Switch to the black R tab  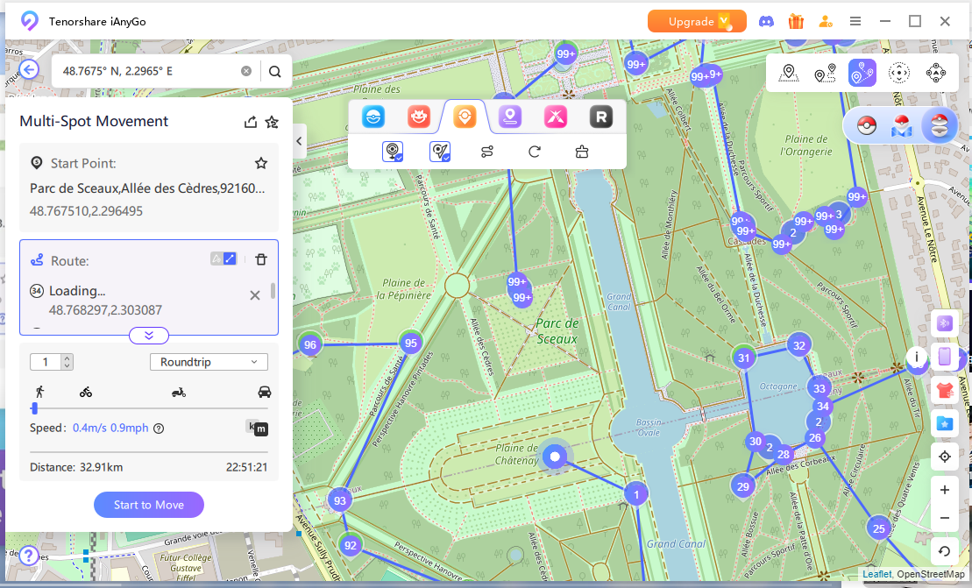click(600, 117)
